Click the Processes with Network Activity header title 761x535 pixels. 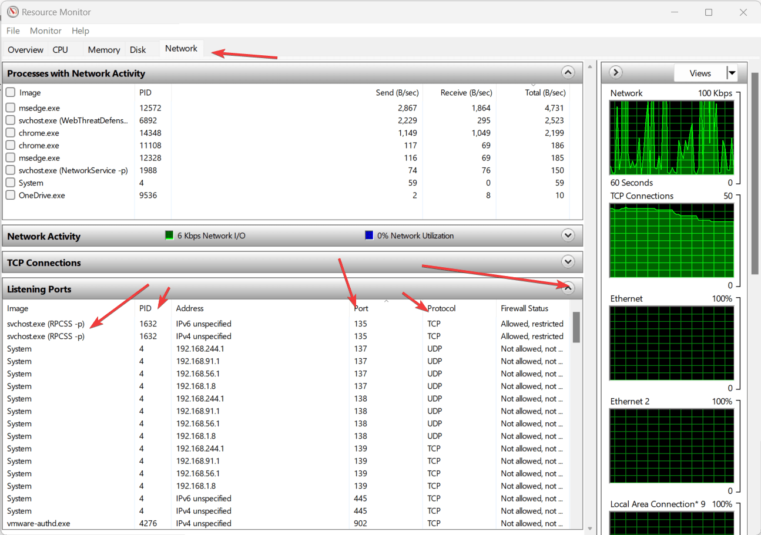click(x=76, y=73)
